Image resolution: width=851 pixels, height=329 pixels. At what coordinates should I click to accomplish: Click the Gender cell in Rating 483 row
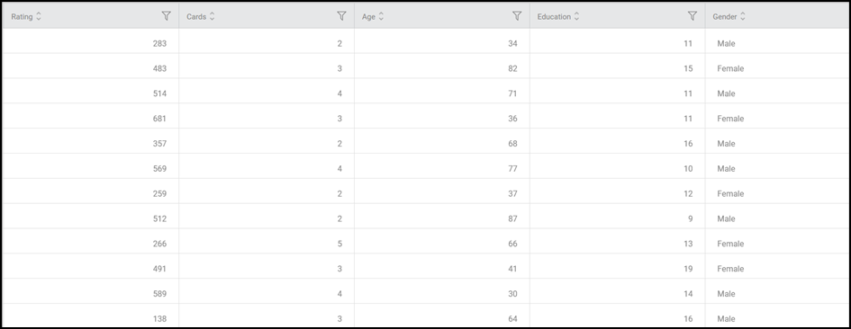pyautogui.click(x=777, y=68)
